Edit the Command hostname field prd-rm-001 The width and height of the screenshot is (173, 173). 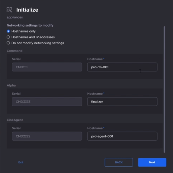click(122, 67)
